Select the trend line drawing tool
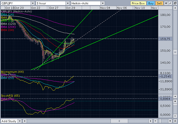Viewport: 178px width, 124px height. pyautogui.click(x=170, y=3)
